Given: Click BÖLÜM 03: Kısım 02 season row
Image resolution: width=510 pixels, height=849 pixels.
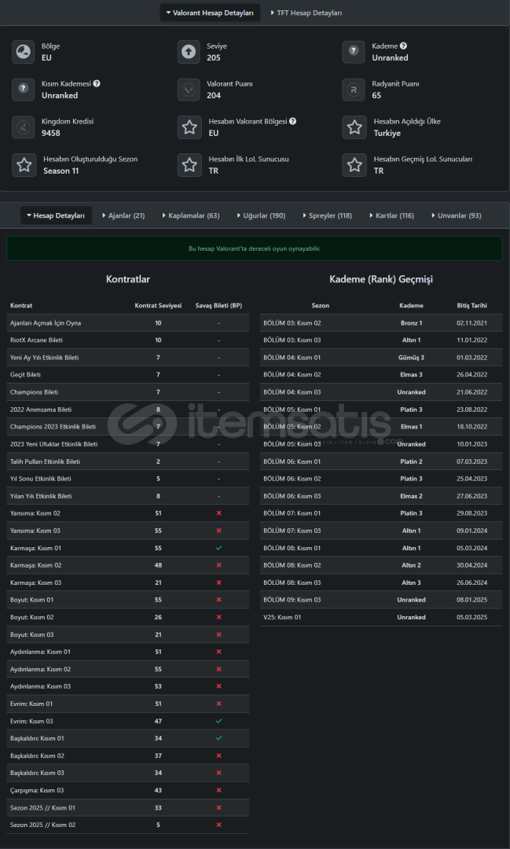Looking at the screenshot, I should 380,323.
